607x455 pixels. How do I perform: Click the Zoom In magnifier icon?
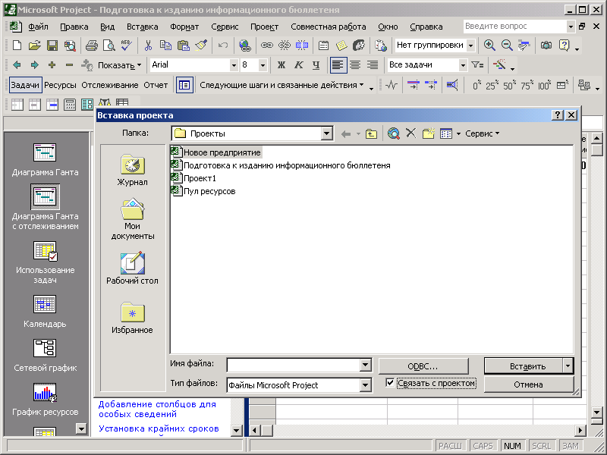(489, 45)
